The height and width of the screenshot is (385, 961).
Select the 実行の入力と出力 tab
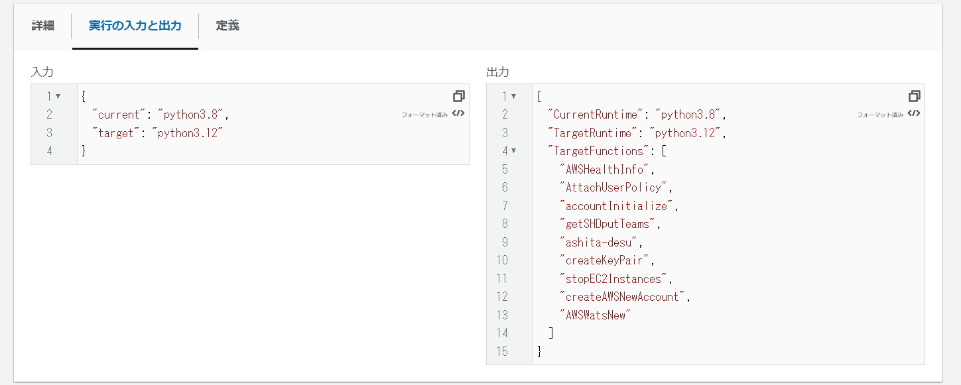(135, 27)
